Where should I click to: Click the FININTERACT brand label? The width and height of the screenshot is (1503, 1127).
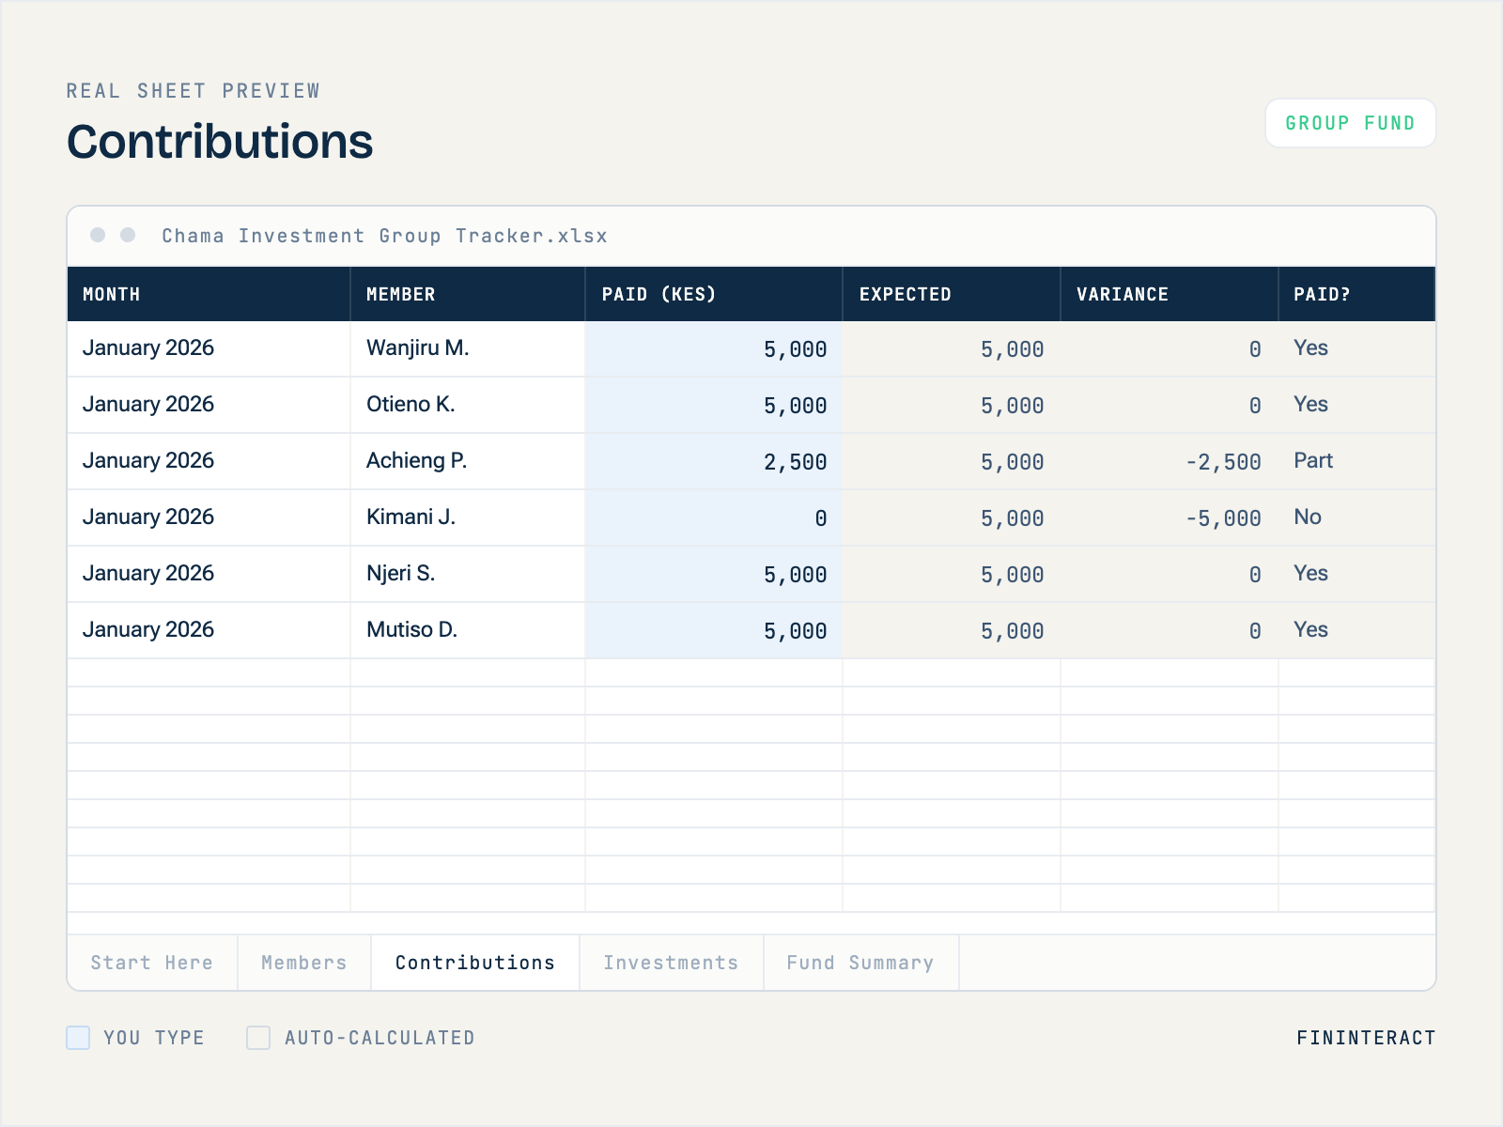[1366, 1038]
